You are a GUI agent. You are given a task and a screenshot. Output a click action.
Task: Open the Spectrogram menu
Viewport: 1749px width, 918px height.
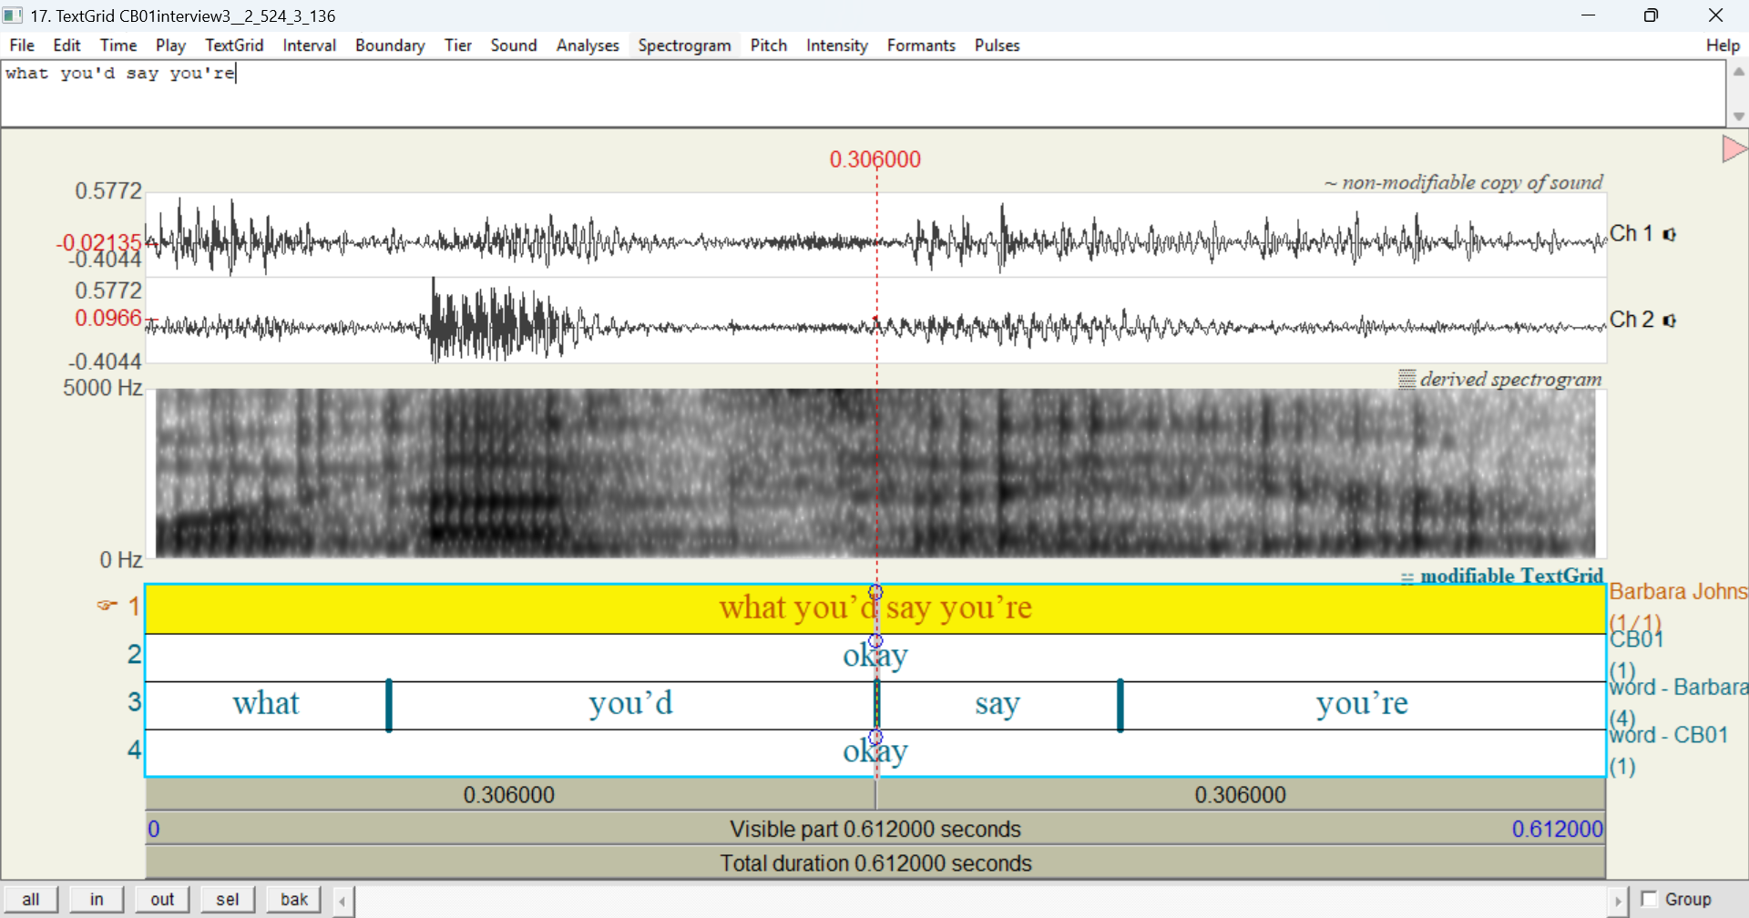(684, 46)
